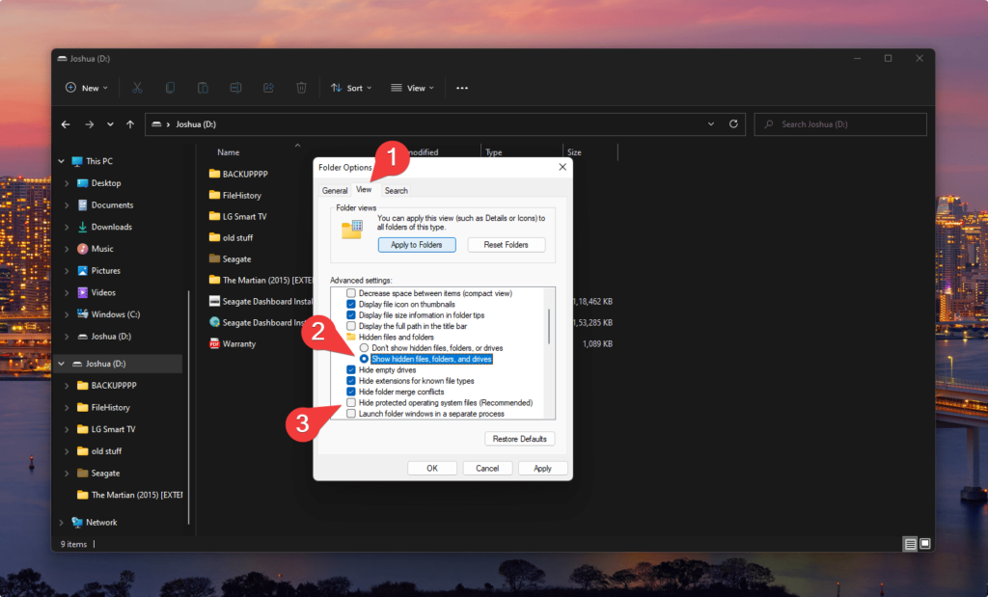Open the See more ellipsis menu
988x597 pixels.
462,88
